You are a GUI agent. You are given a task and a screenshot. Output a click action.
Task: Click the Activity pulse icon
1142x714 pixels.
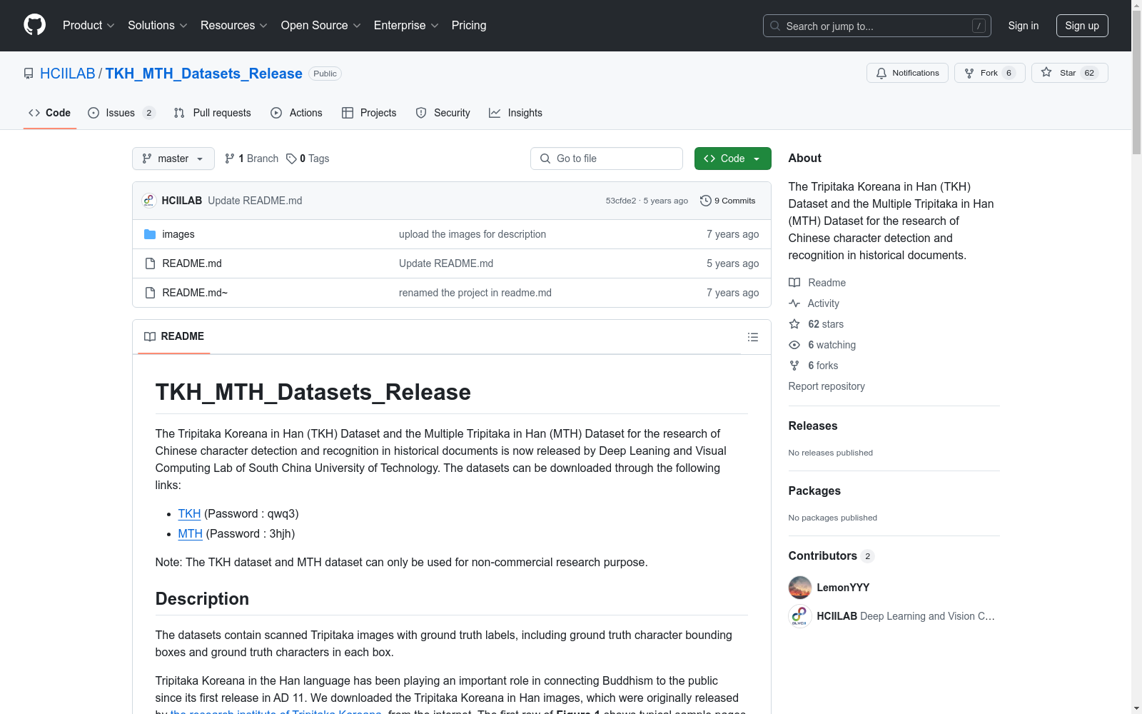pos(794,303)
